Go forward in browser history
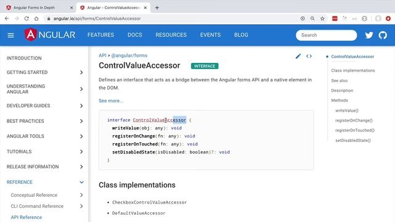The image size is (395, 222). click(17, 18)
